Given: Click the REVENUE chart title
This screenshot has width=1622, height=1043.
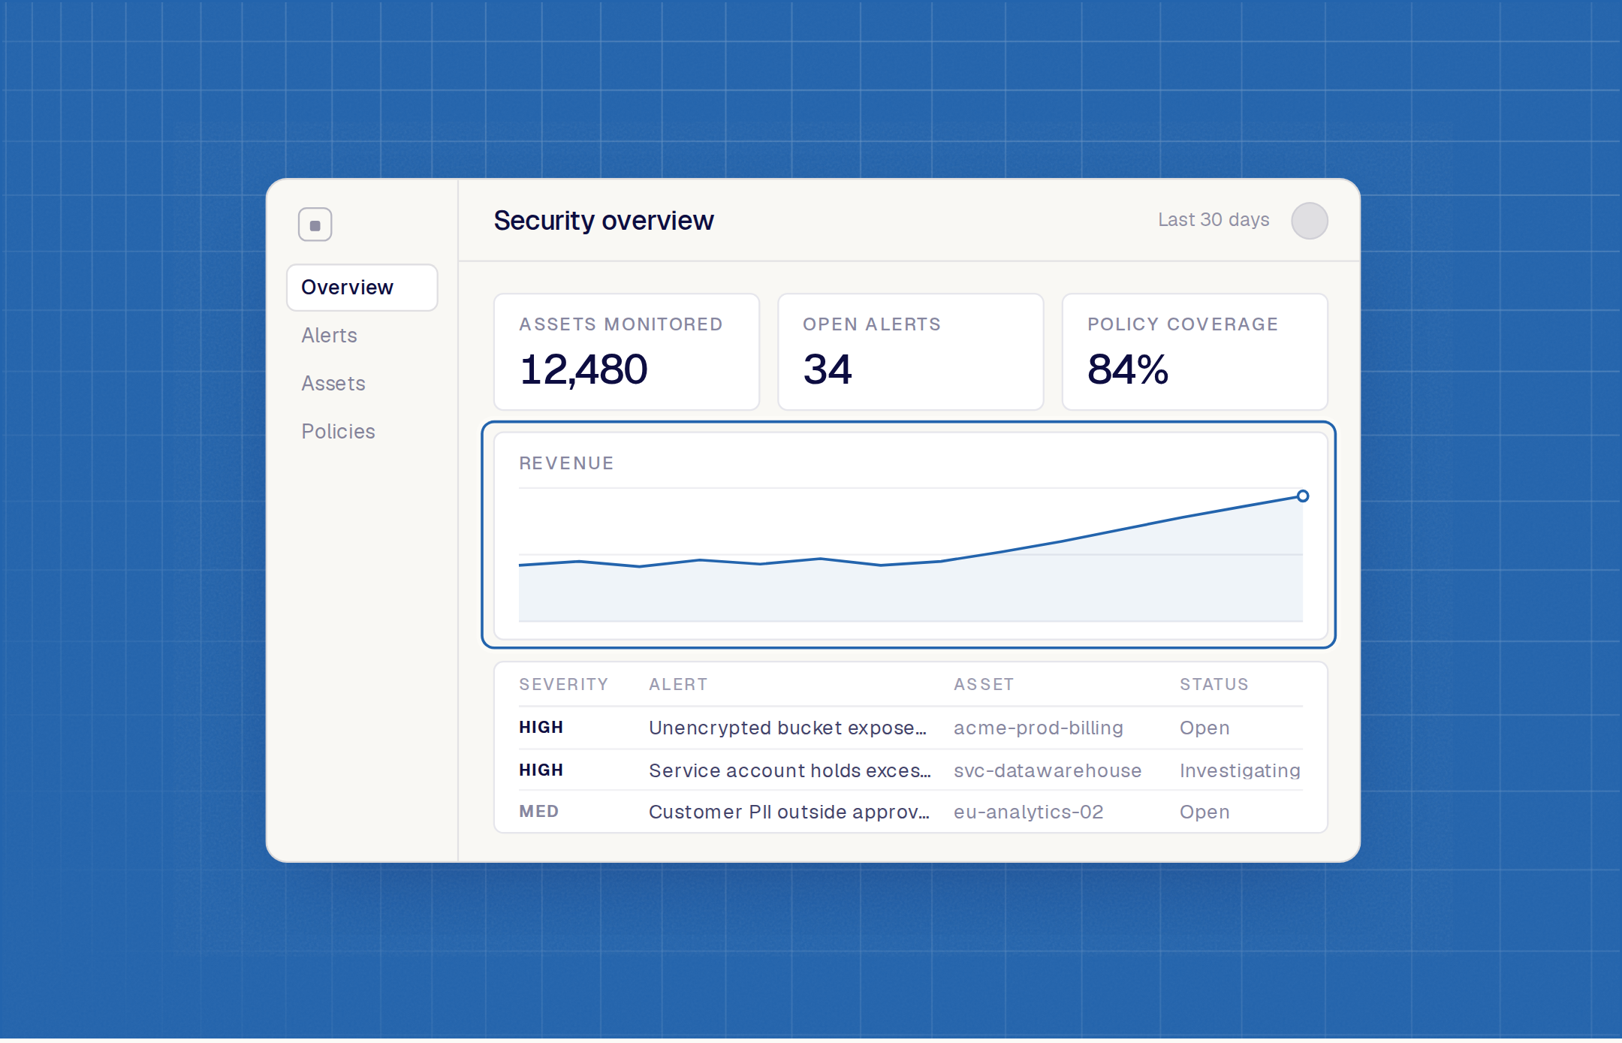Looking at the screenshot, I should (x=566, y=463).
